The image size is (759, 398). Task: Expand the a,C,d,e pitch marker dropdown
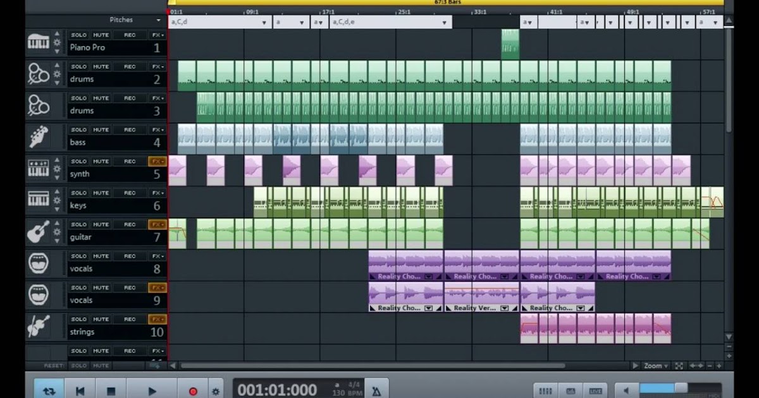(446, 23)
